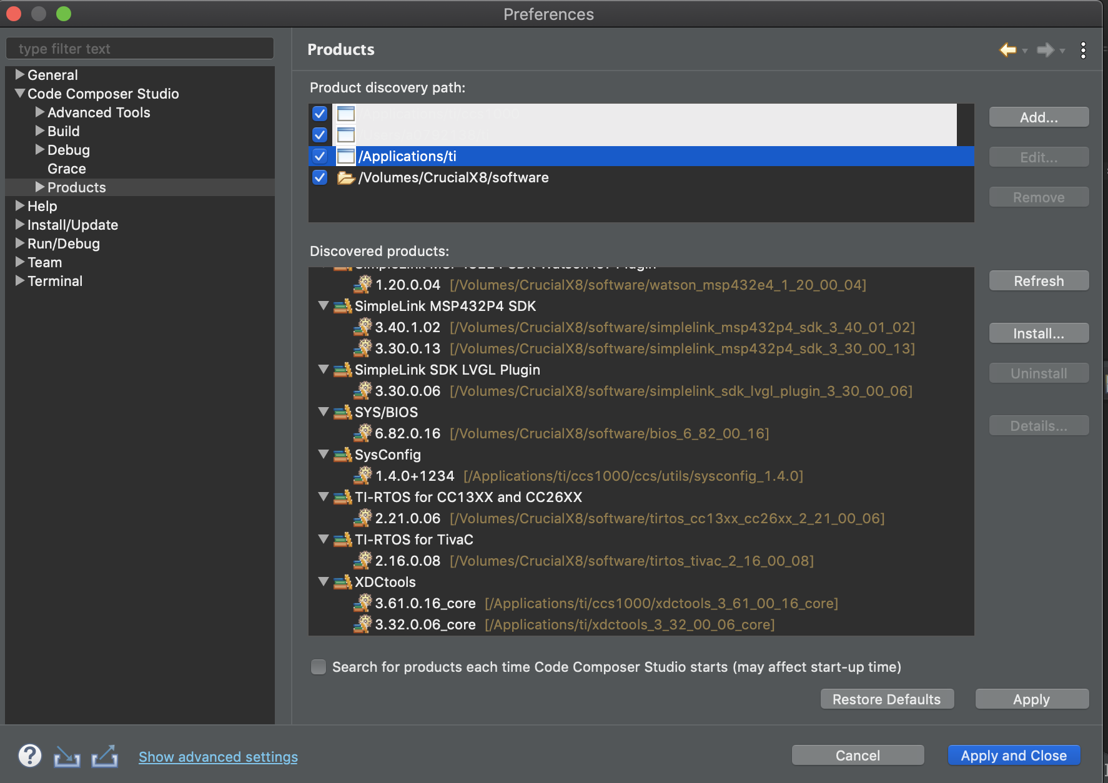Image resolution: width=1108 pixels, height=783 pixels.
Task: Select the bios_6_82_00_16 path entry
Action: (x=610, y=433)
